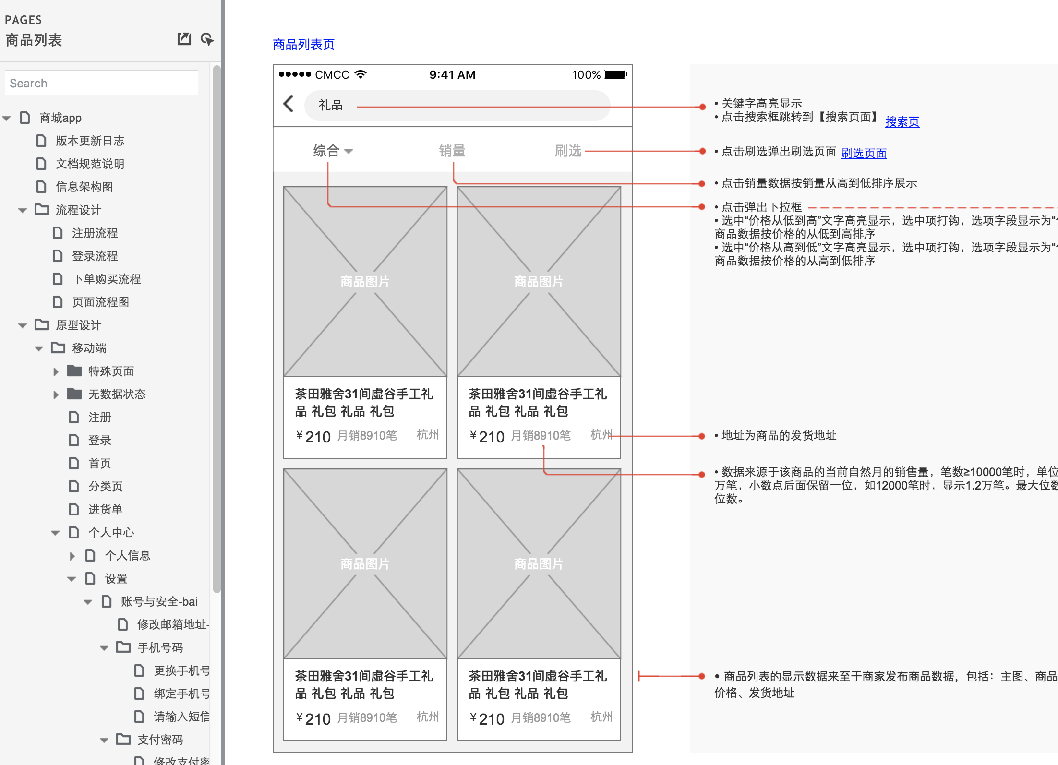The height and width of the screenshot is (765, 1058).
Task: Open the 页面流程图 page
Action: tap(101, 302)
